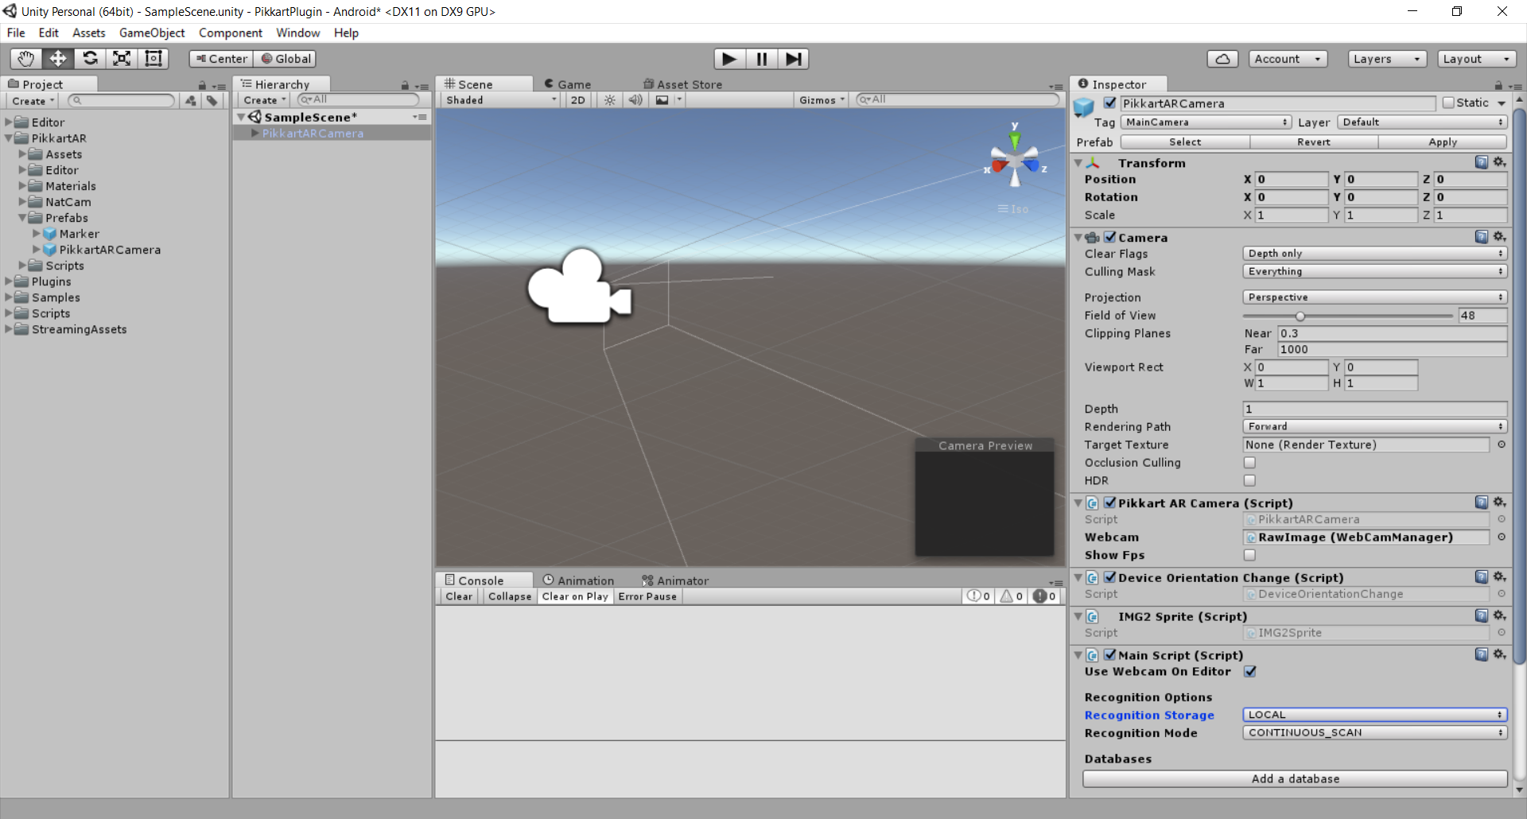Image resolution: width=1527 pixels, height=819 pixels.
Task: Collapse the Prefabs folder
Action: click(23, 218)
